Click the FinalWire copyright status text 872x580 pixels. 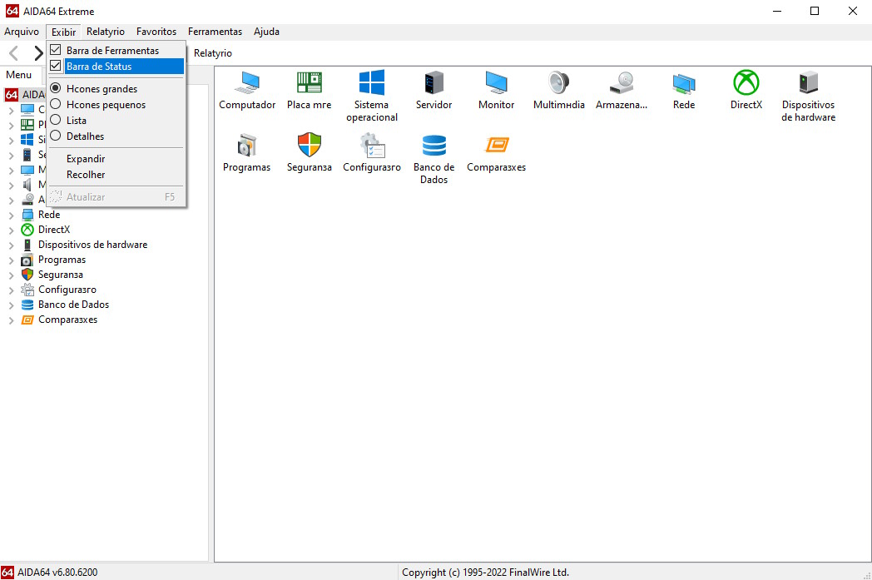485,573
